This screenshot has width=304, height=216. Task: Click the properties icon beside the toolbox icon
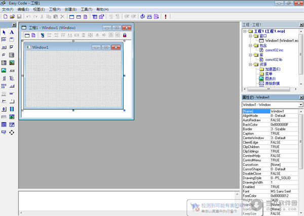tap(101, 17)
